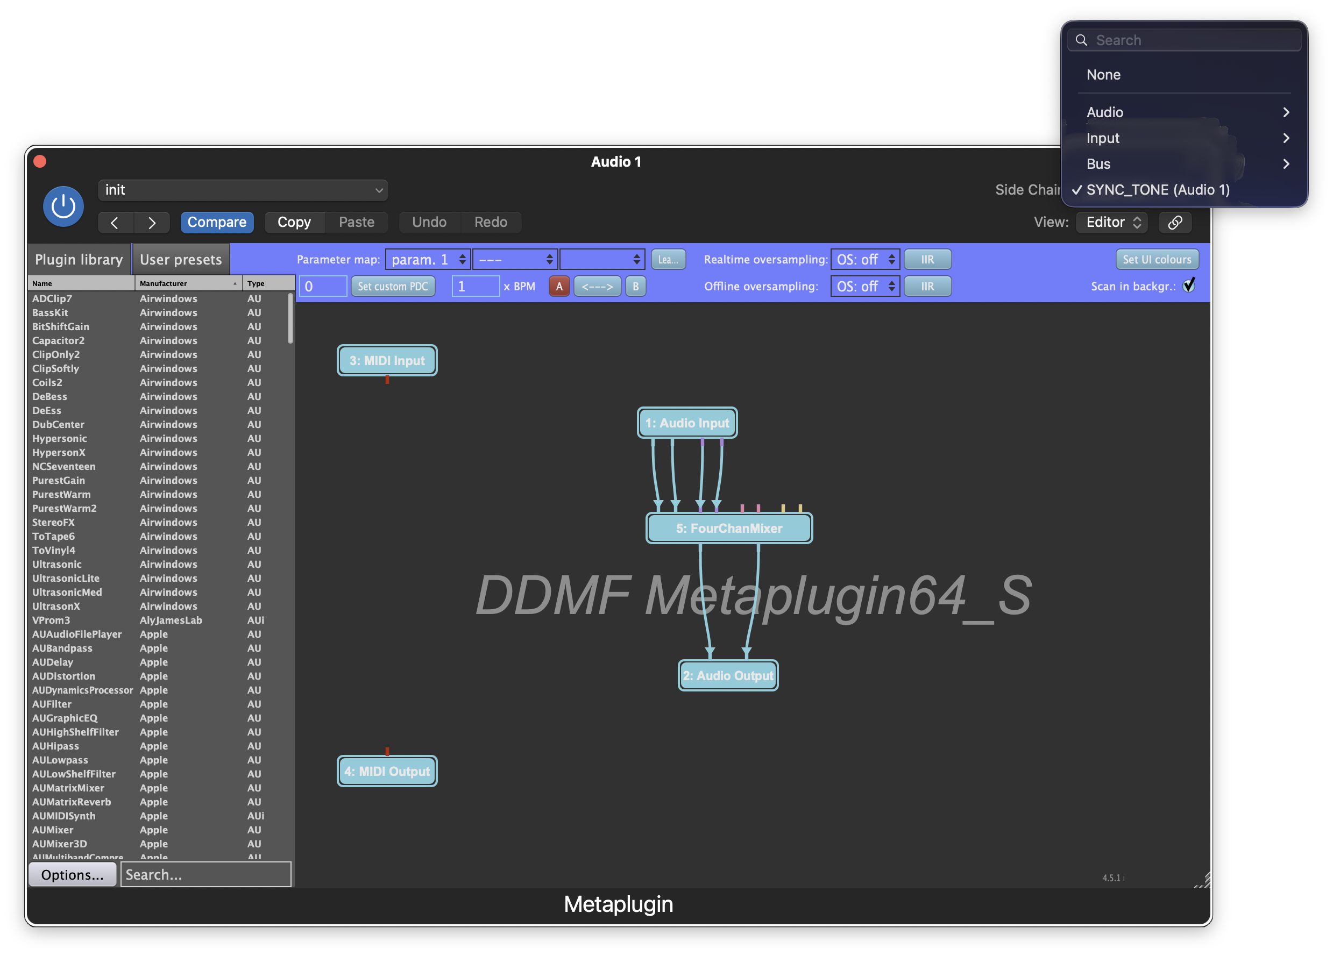Viewport: 1333px width, 956px height.
Task: Select BitShiftGain in plugin list
Action: click(158, 326)
